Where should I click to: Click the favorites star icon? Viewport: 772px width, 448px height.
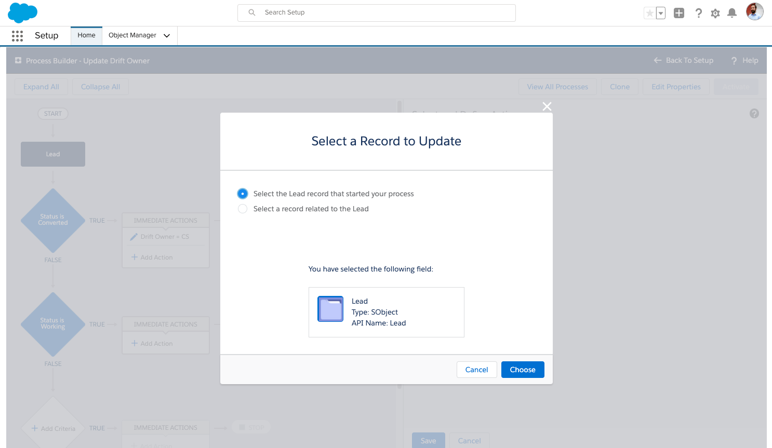click(x=649, y=13)
